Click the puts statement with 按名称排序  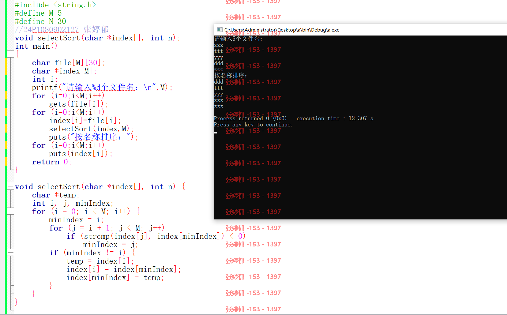point(94,137)
